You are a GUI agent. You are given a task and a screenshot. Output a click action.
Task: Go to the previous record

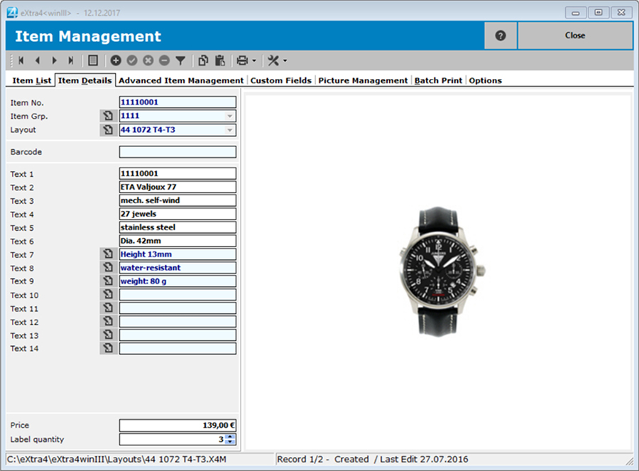coord(38,60)
